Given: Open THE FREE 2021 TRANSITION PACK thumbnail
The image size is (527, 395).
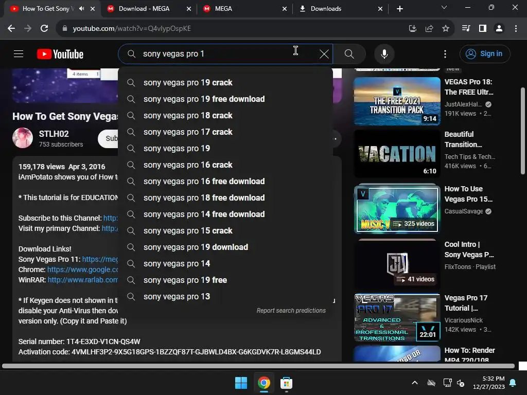Looking at the screenshot, I should click(397, 101).
